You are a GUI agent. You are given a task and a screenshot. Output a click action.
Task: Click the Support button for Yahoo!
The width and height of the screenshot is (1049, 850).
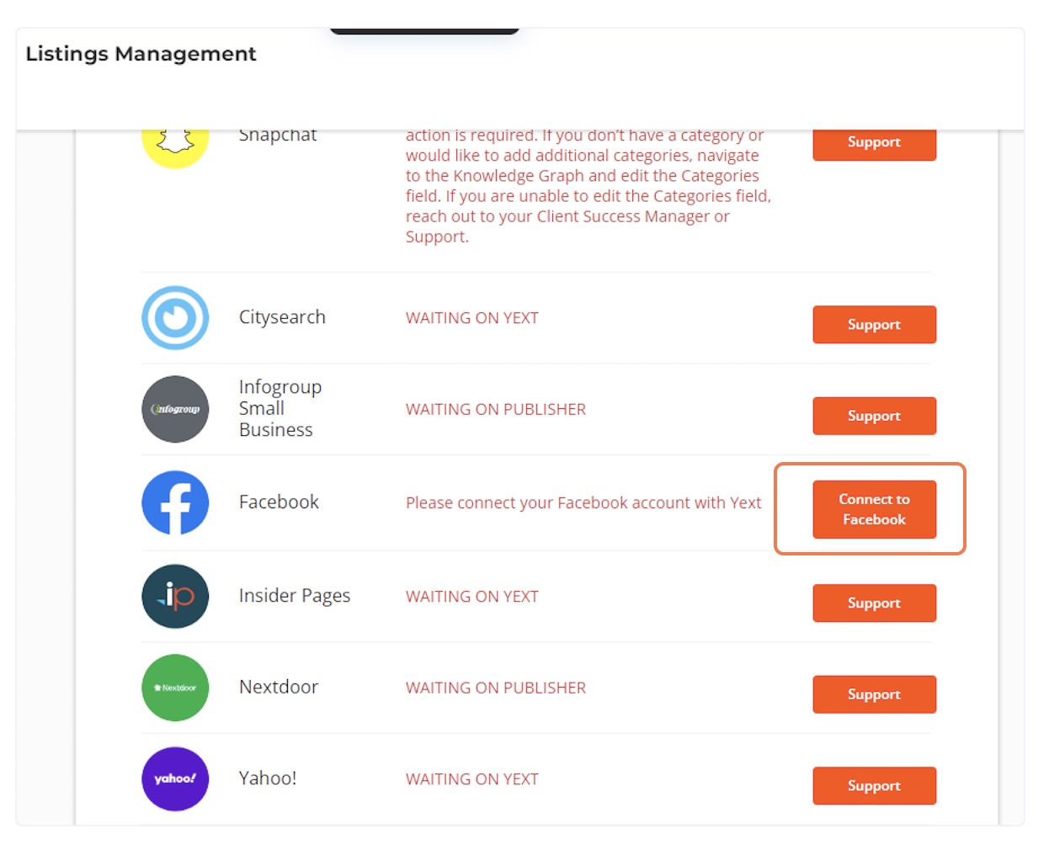(x=874, y=785)
